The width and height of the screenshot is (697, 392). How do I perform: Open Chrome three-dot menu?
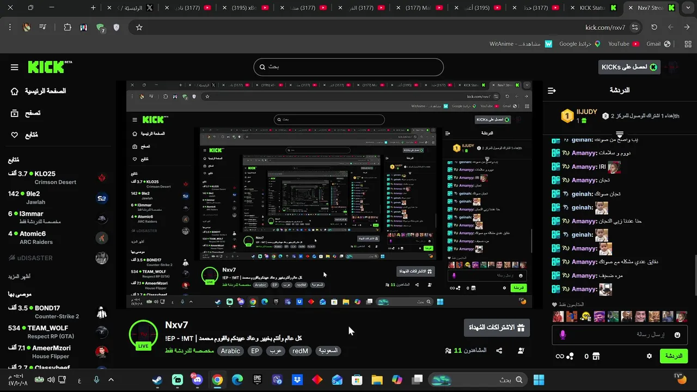point(10,27)
